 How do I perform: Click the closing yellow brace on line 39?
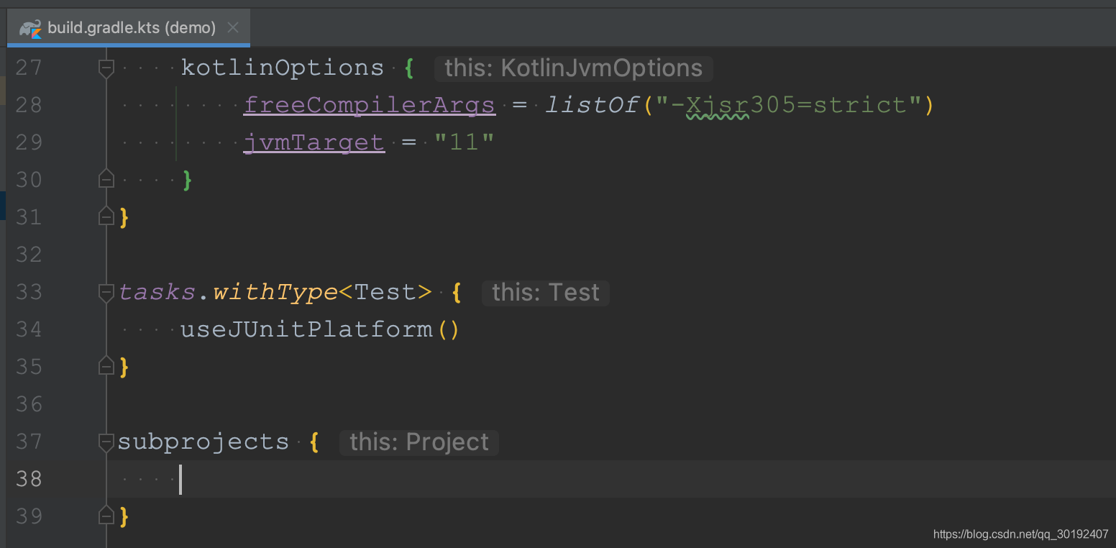(124, 516)
